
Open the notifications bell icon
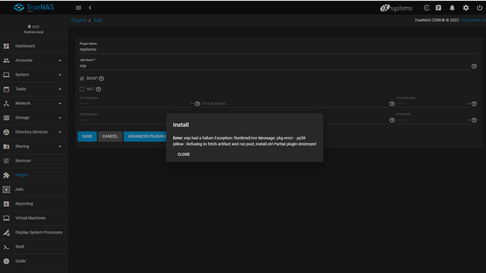pyautogui.click(x=452, y=8)
